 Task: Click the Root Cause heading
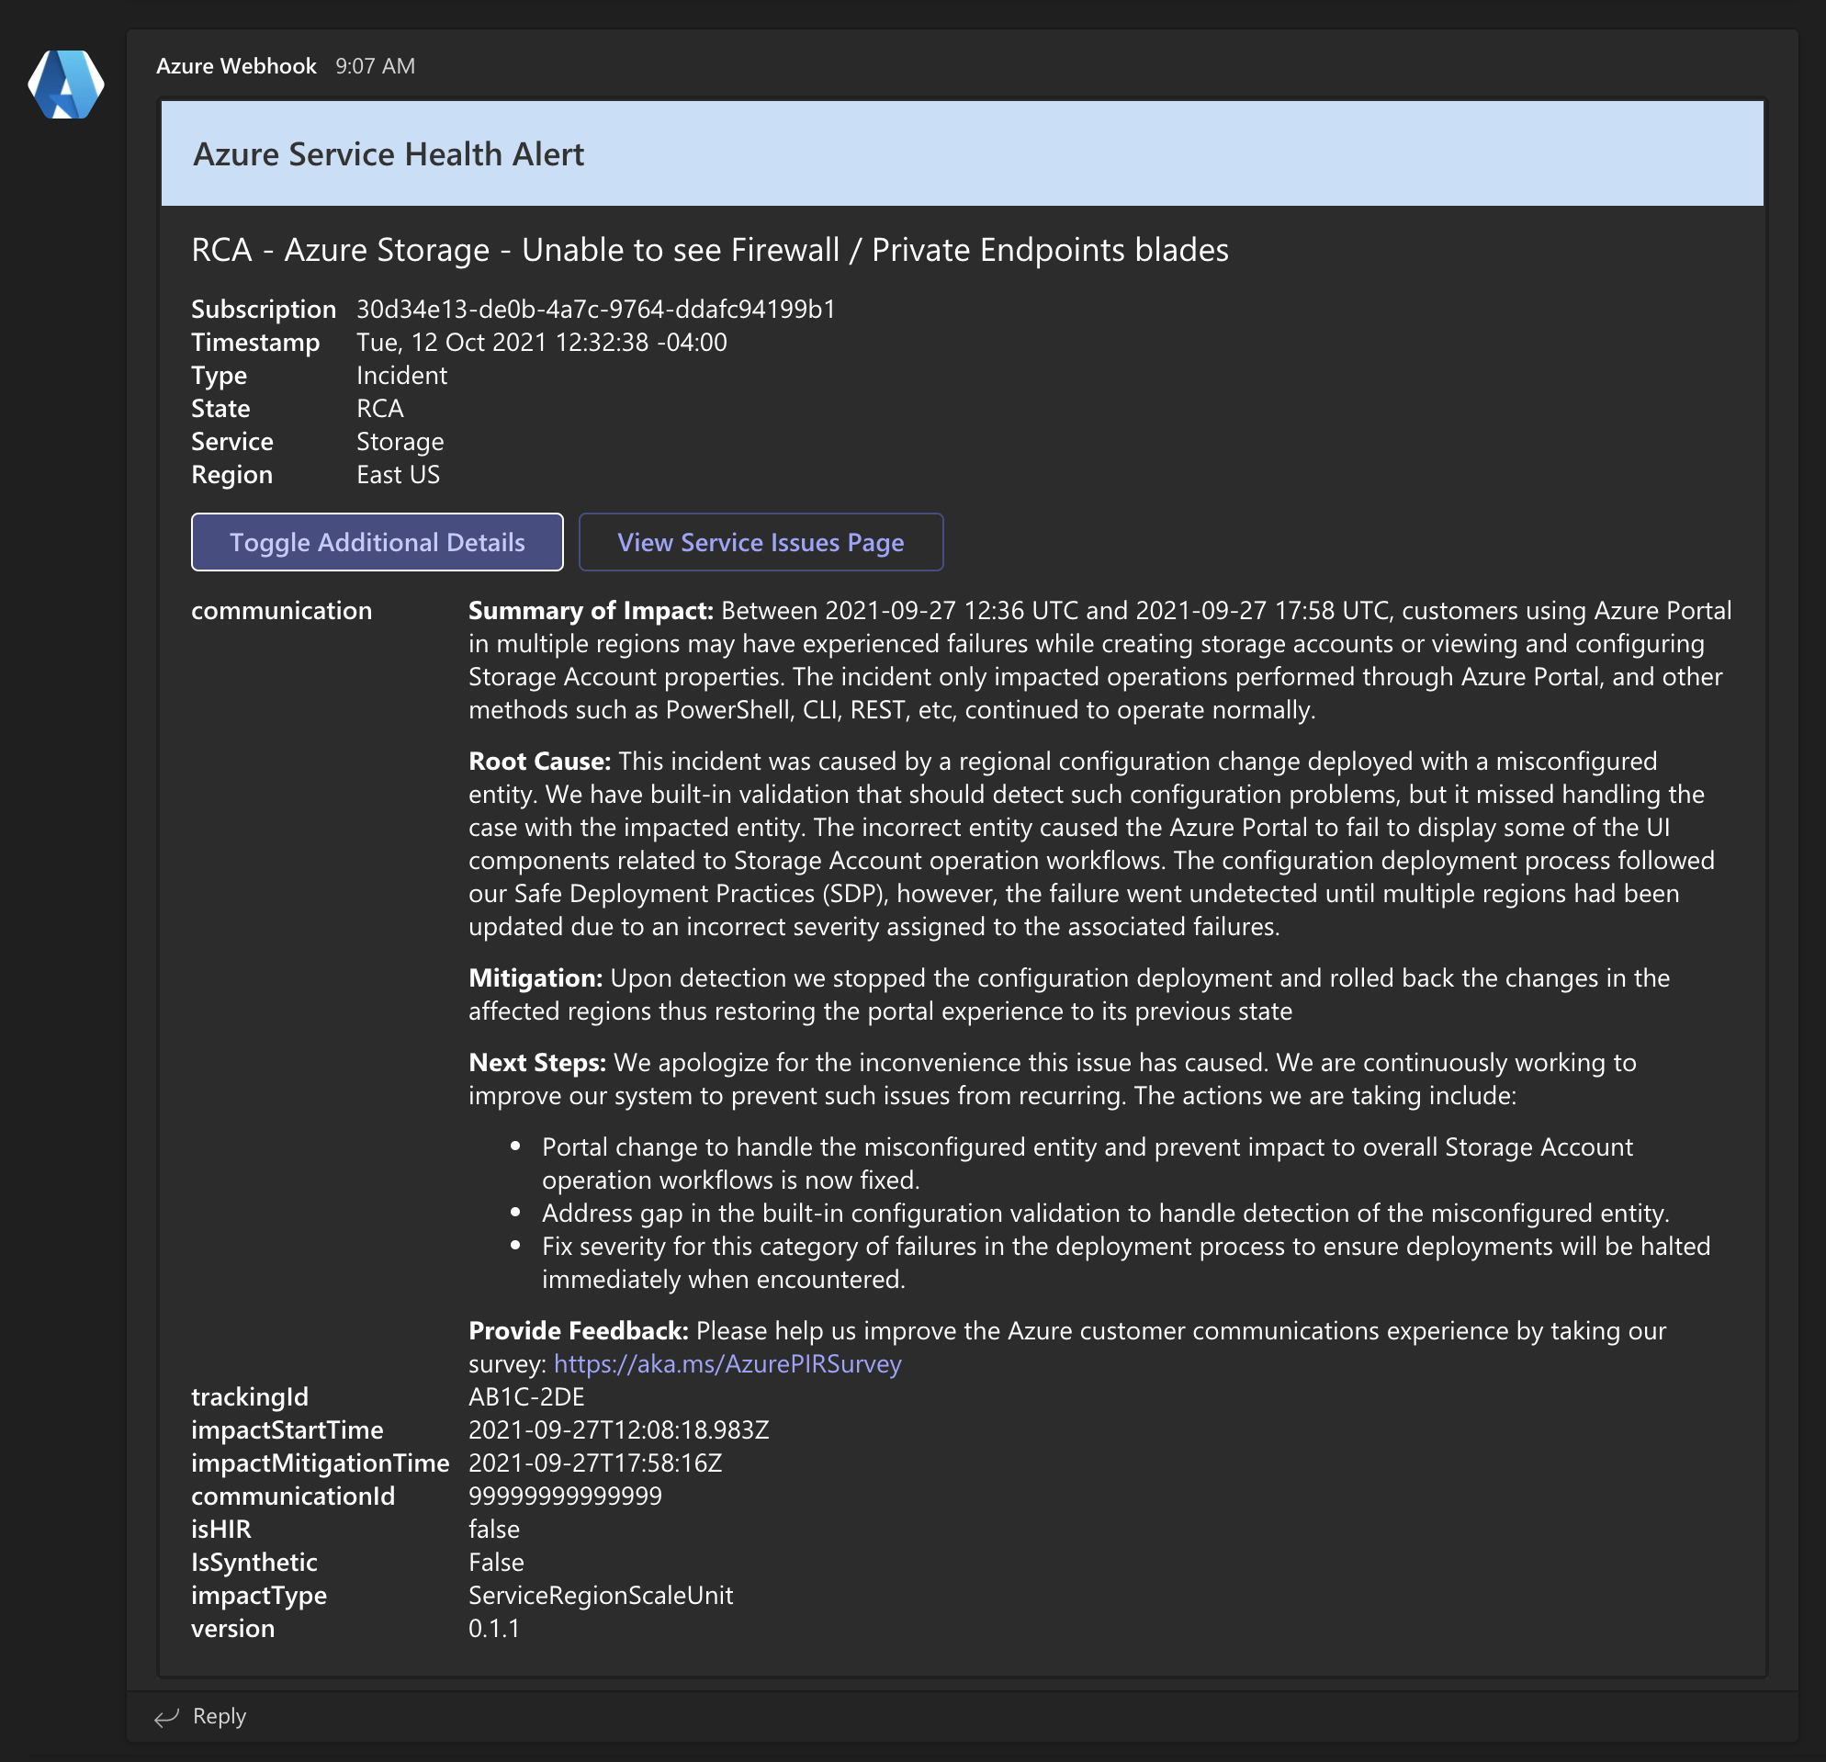click(538, 762)
